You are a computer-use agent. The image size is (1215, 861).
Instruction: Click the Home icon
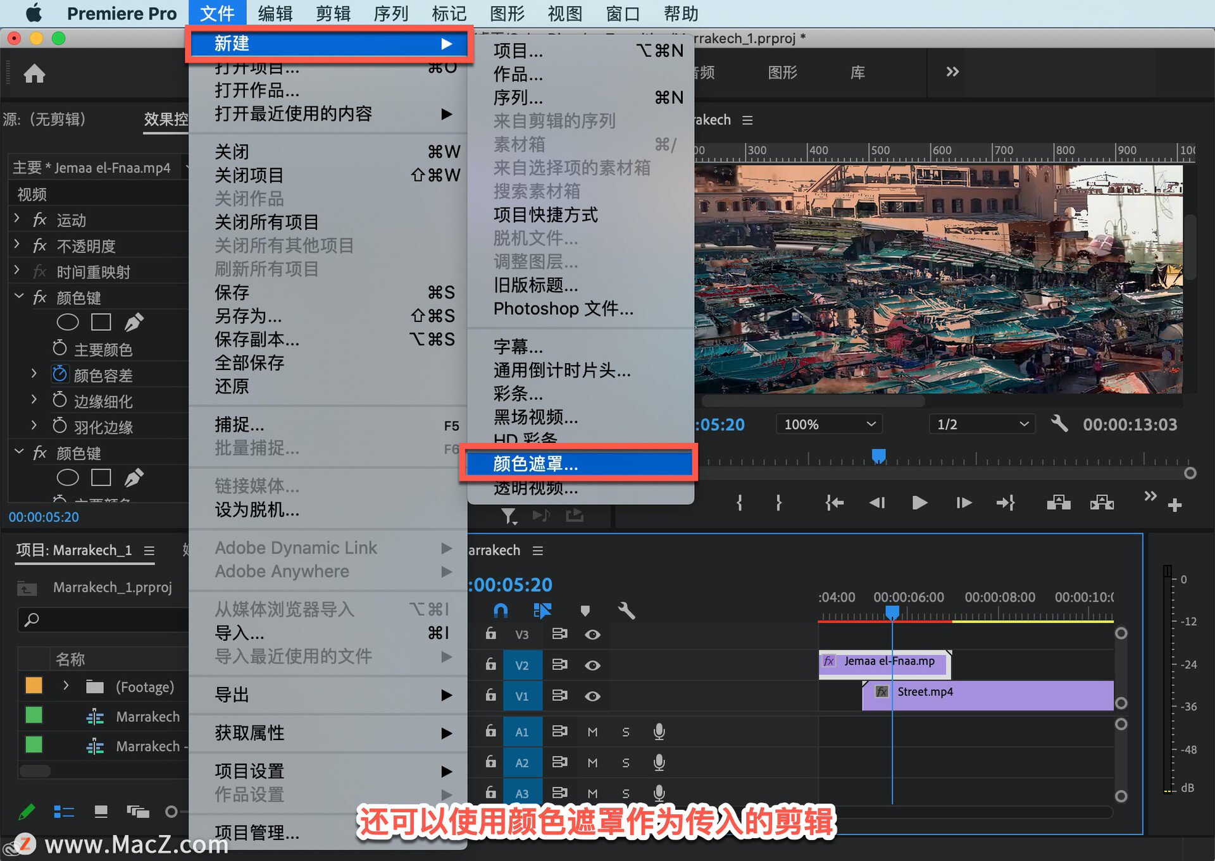pyautogui.click(x=34, y=74)
